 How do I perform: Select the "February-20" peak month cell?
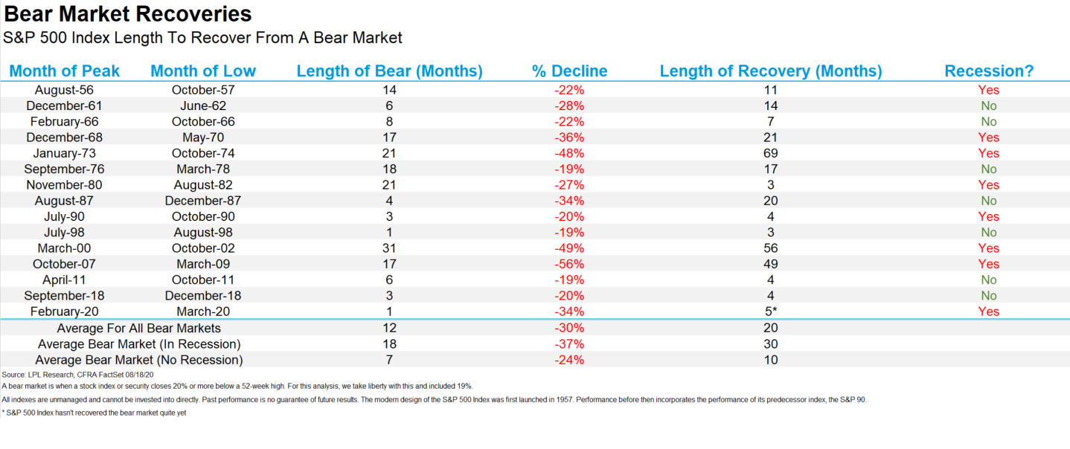point(65,311)
